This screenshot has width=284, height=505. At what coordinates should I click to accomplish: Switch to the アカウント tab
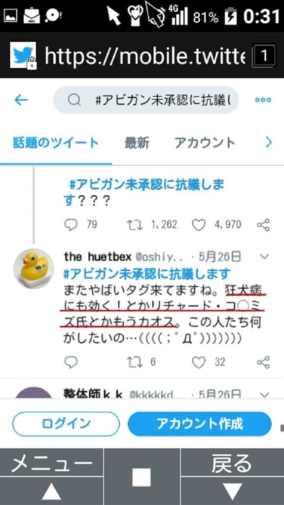coord(205,143)
